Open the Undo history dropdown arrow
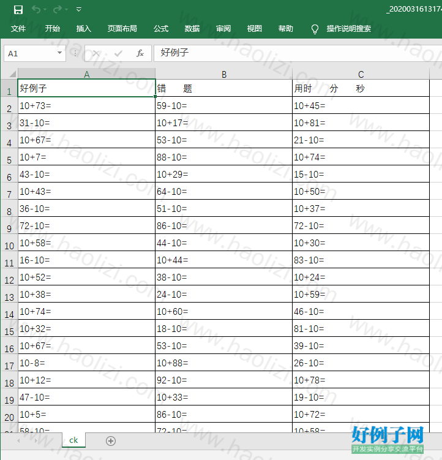The height and width of the screenshot is (460, 442). tap(45, 10)
